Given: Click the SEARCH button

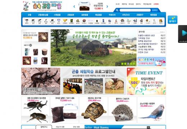Looking at the screenshot, I should pos(155,10).
